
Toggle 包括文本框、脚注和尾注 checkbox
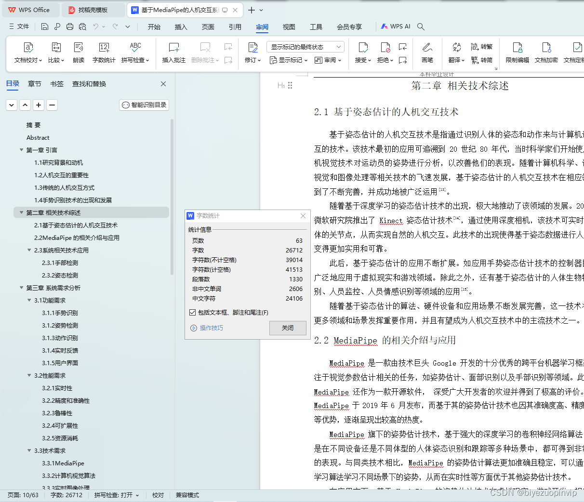(x=193, y=313)
